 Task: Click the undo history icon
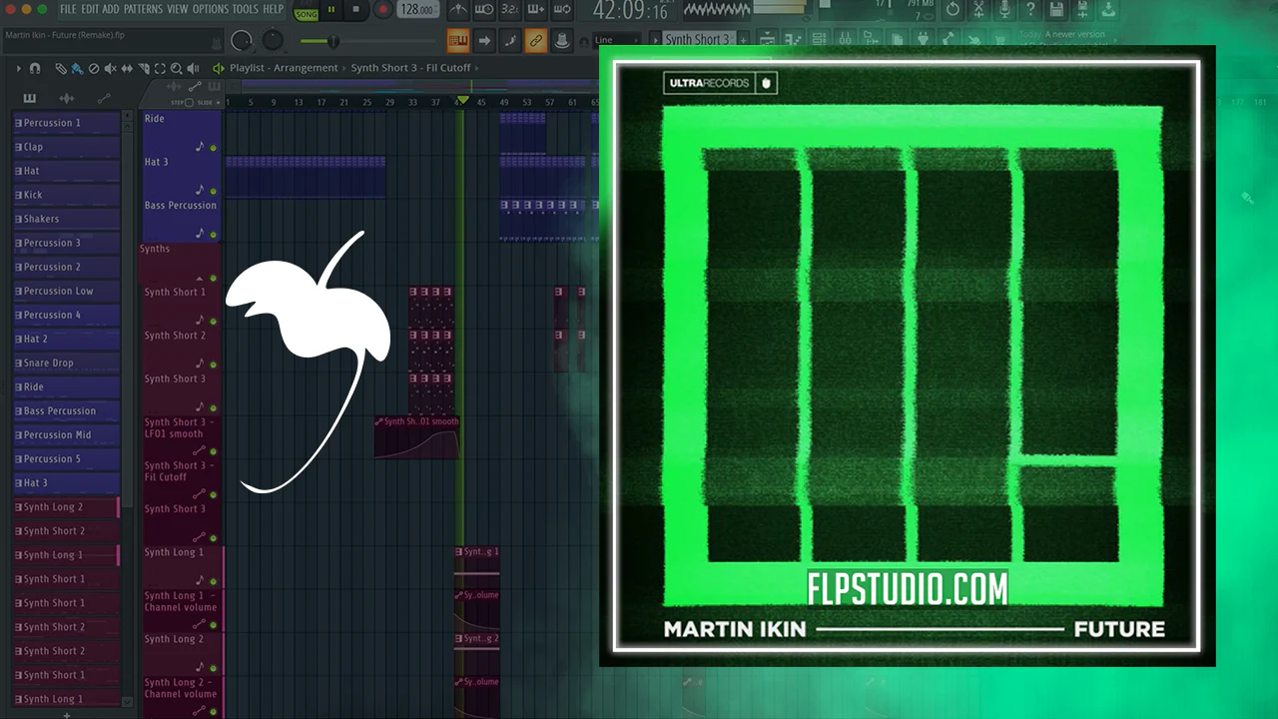click(953, 10)
